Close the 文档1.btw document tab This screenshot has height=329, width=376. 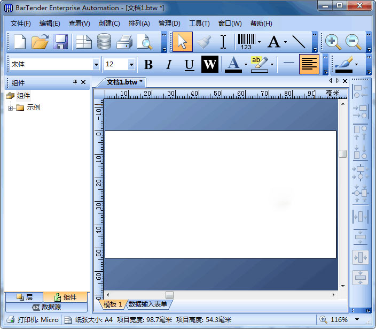345,81
